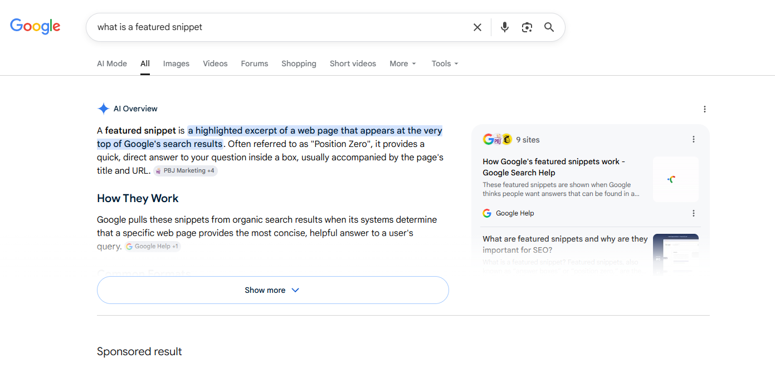Switch to the Images tab
Image resolution: width=775 pixels, height=368 pixels.
(176, 63)
